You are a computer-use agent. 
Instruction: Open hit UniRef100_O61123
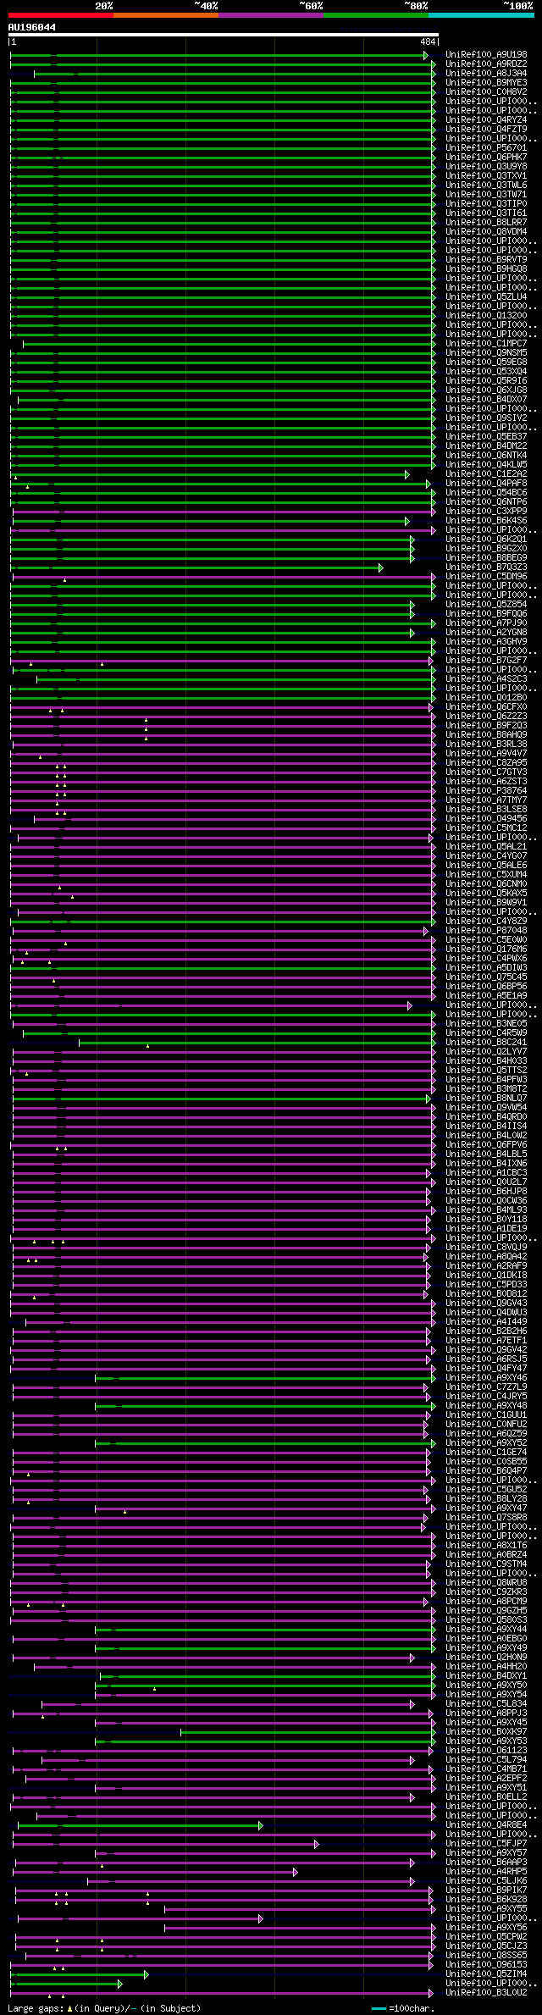(486, 1750)
